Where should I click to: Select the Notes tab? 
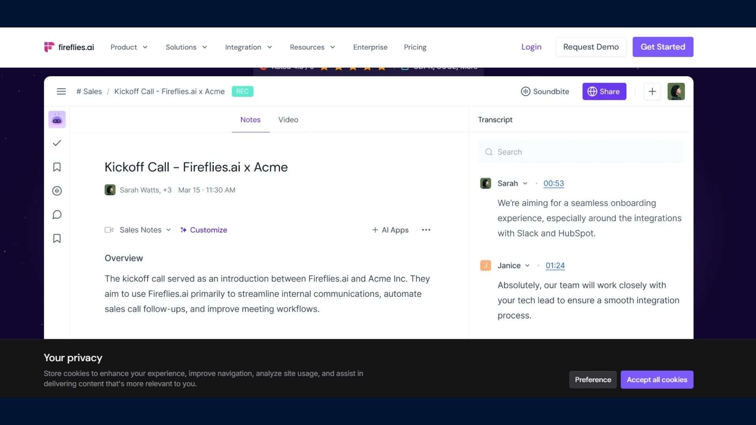(250, 120)
